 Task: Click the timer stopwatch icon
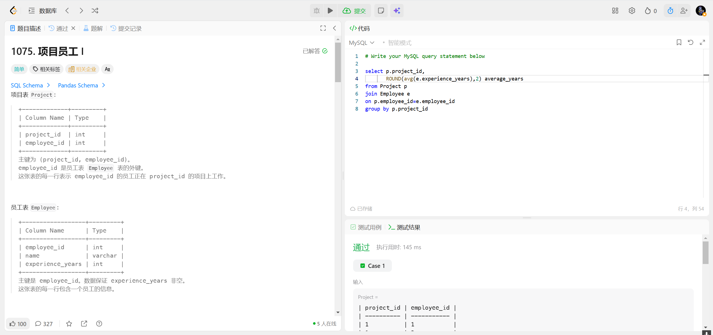[670, 11]
